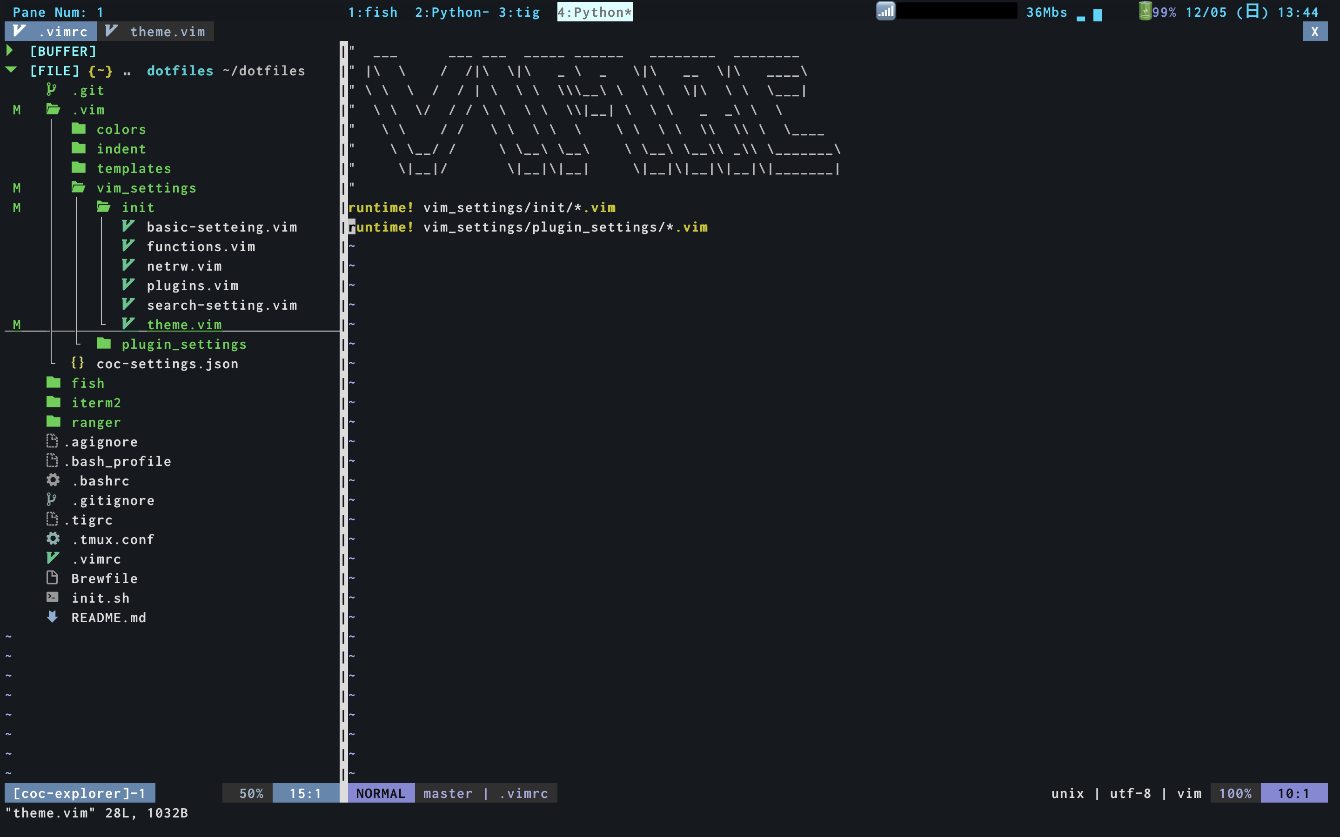Viewport: 1340px width, 837px height.
Task: Click the gear icon beside .tmux.conf
Action: (x=53, y=538)
